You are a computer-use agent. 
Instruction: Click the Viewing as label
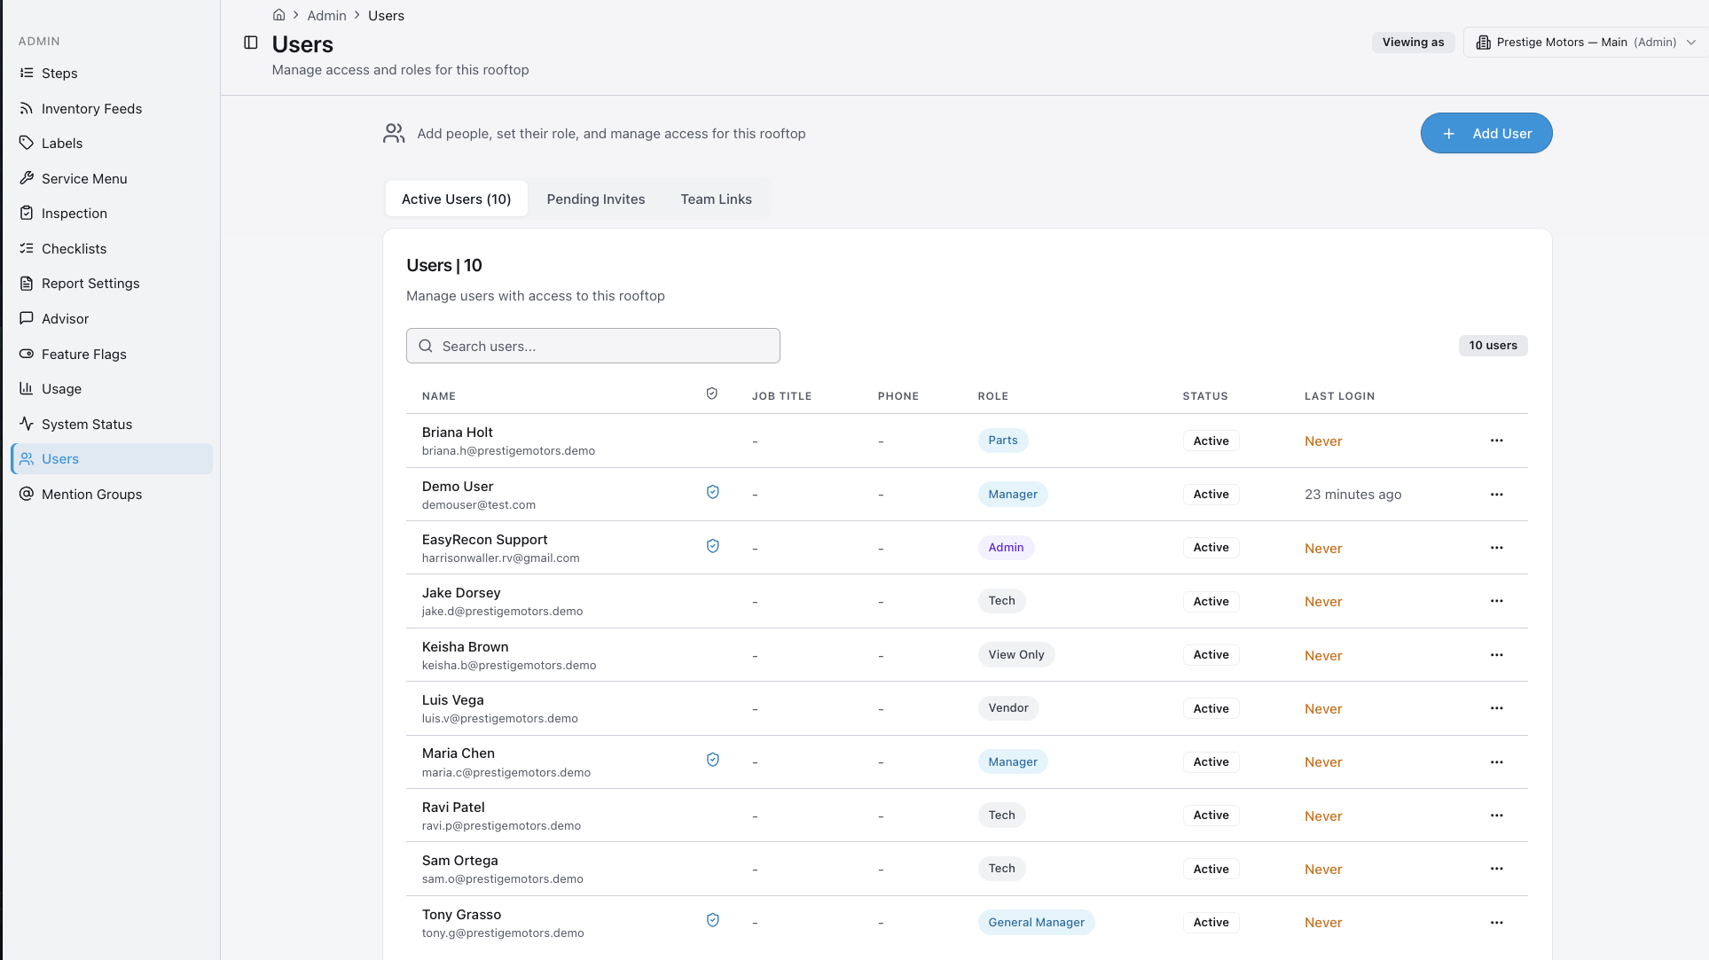tap(1414, 43)
